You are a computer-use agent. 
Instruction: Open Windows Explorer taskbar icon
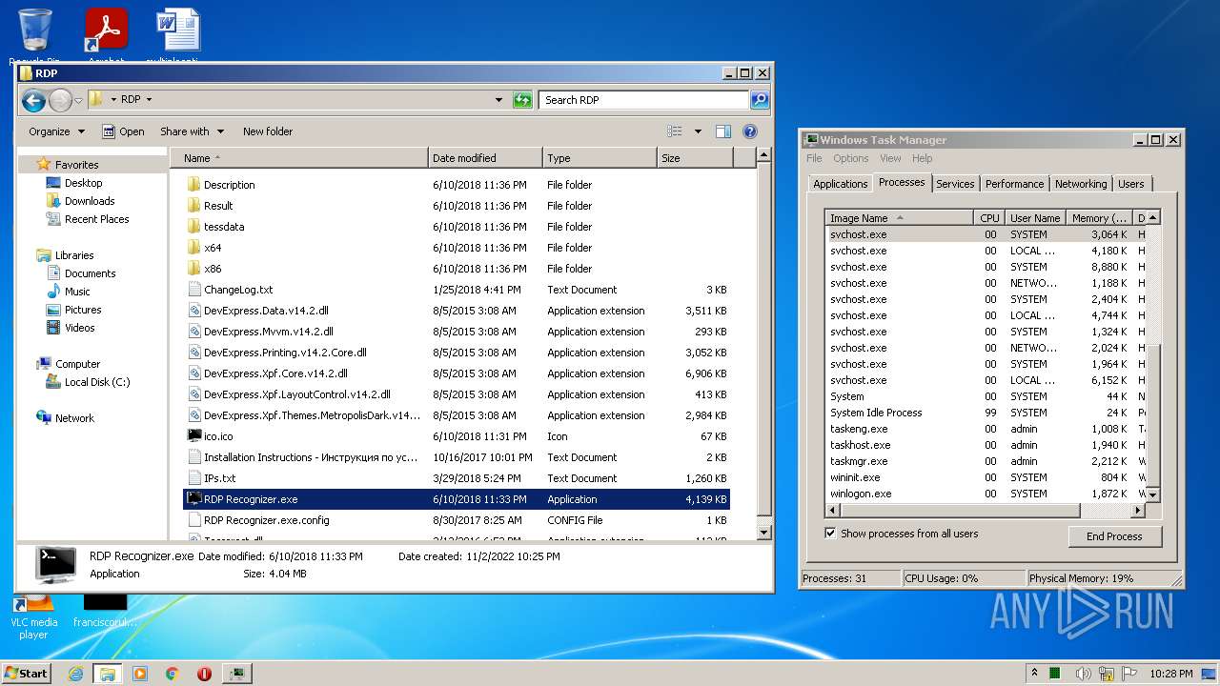click(108, 674)
